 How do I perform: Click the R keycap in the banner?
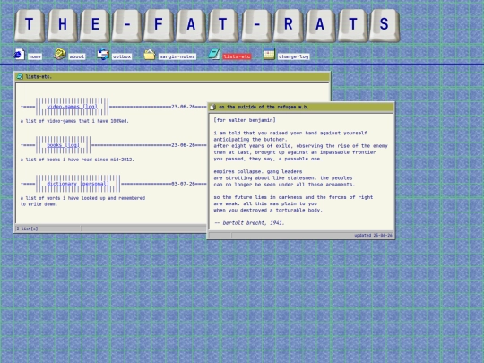[289, 25]
